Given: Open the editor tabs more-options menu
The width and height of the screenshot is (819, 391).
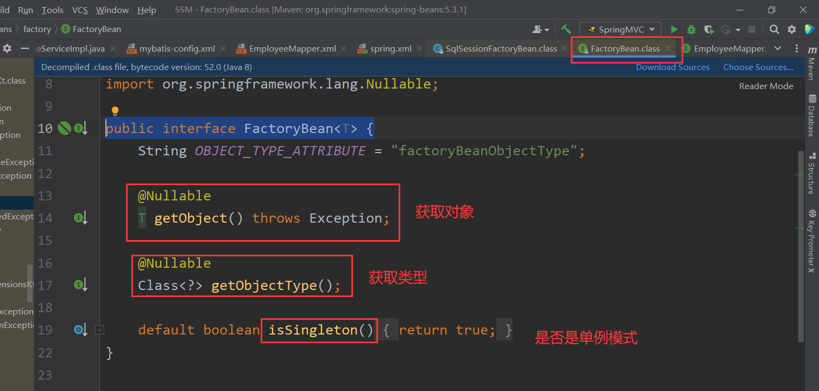Looking at the screenshot, I should (x=796, y=48).
